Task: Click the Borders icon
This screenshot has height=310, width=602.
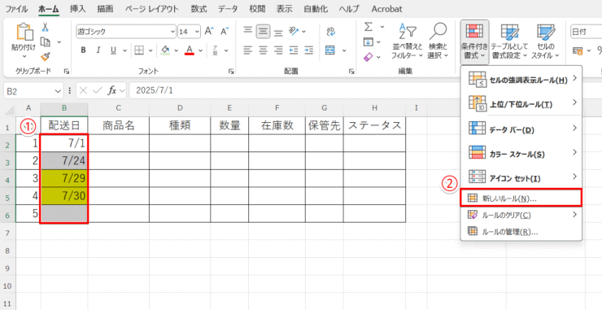Action: click(x=138, y=50)
